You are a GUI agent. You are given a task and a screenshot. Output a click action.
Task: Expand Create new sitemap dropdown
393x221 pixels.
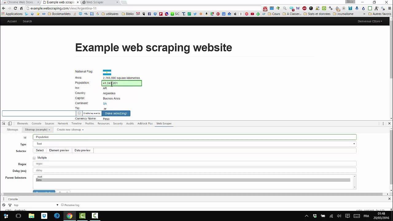(x=70, y=130)
